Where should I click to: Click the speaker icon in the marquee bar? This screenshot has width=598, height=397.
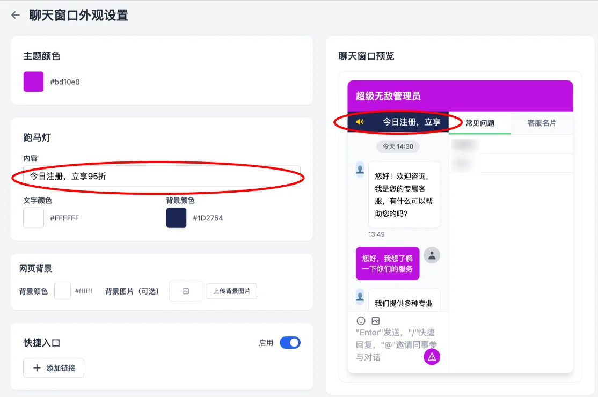360,122
